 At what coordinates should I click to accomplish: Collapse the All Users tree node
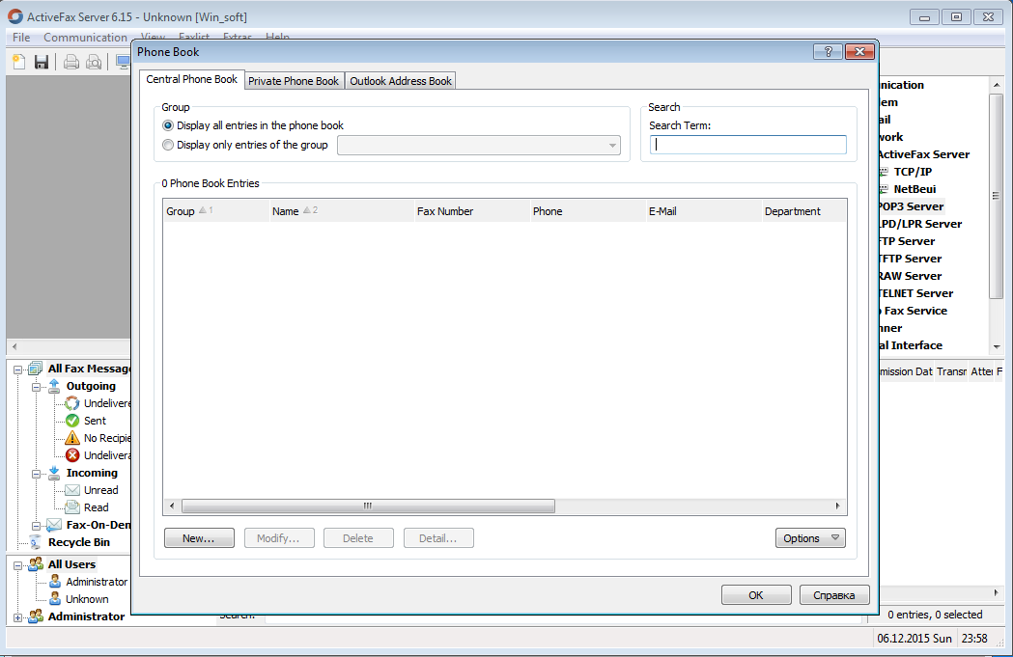18,566
